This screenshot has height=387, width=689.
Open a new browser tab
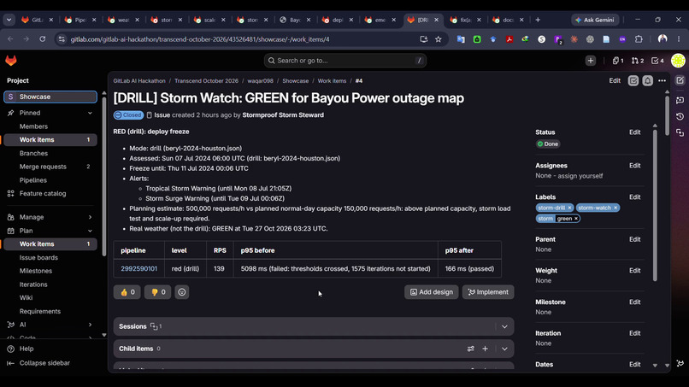click(x=538, y=20)
